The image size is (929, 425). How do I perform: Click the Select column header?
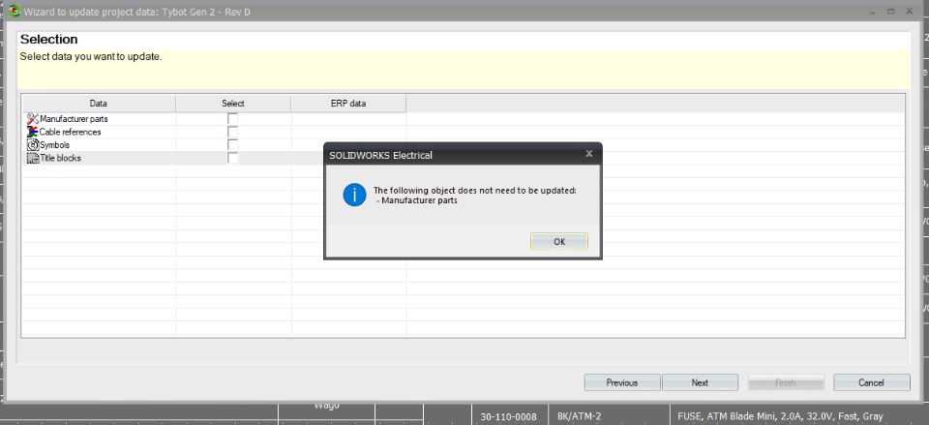233,104
